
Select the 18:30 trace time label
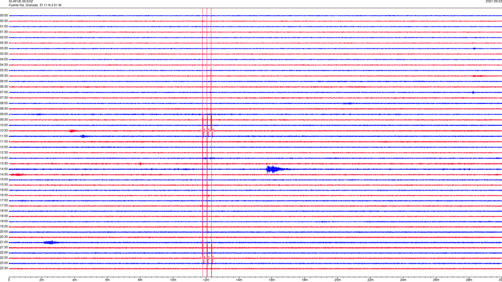point(4,216)
